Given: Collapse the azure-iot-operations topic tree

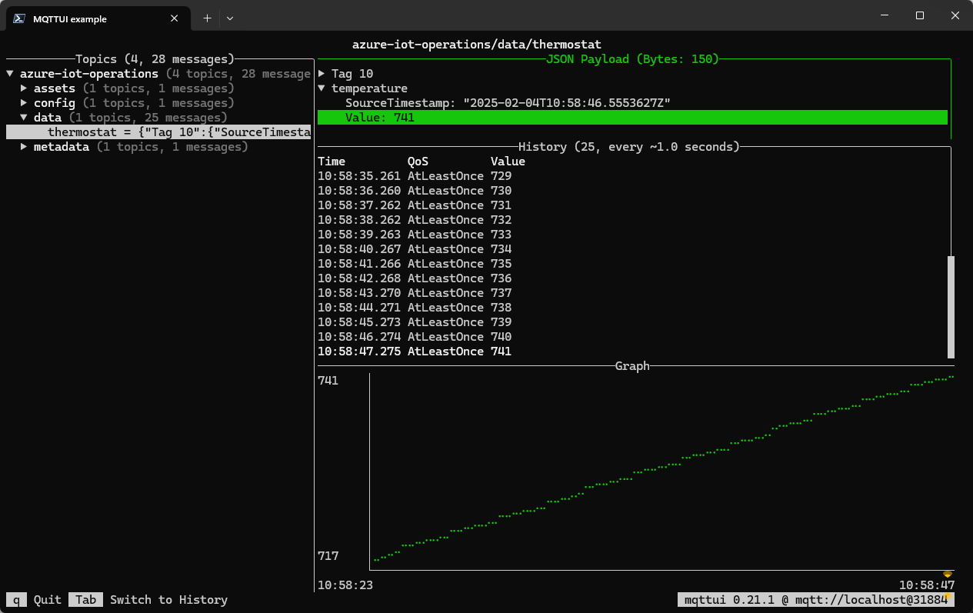Looking at the screenshot, I should click(x=10, y=74).
